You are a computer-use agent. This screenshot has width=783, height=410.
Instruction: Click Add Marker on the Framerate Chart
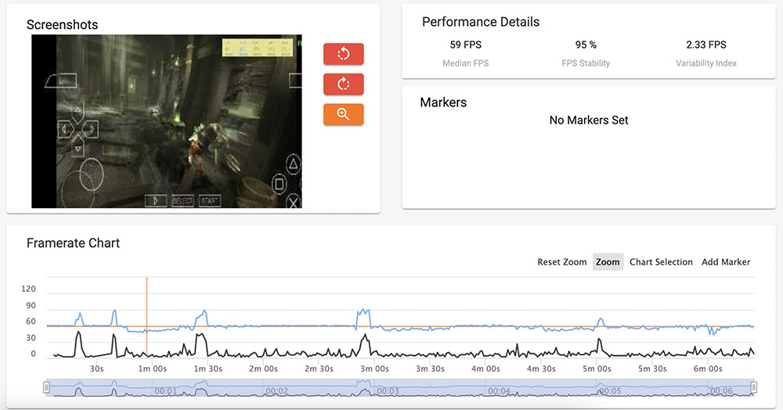(726, 262)
